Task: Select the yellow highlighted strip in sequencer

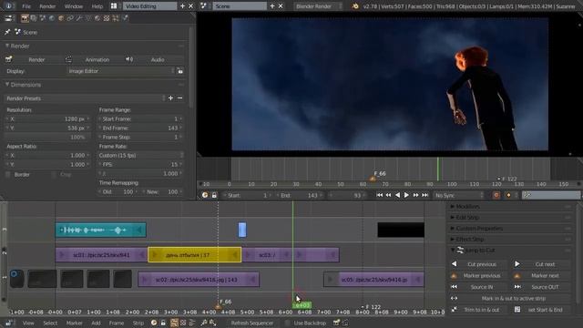Action: 194,255
